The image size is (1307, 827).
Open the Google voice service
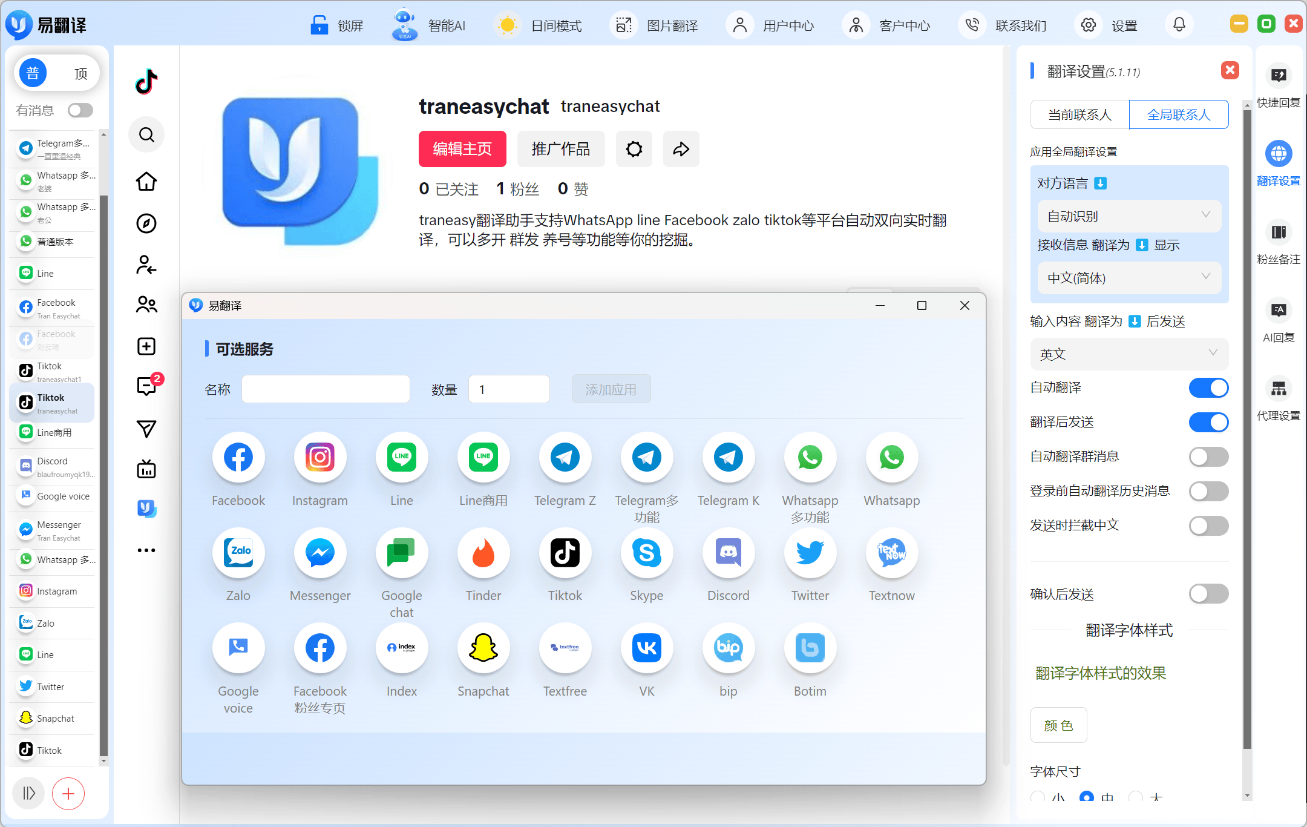click(238, 648)
